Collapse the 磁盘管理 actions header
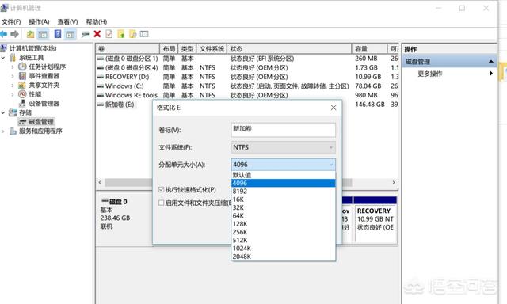The width and height of the screenshot is (507, 304). coord(491,62)
